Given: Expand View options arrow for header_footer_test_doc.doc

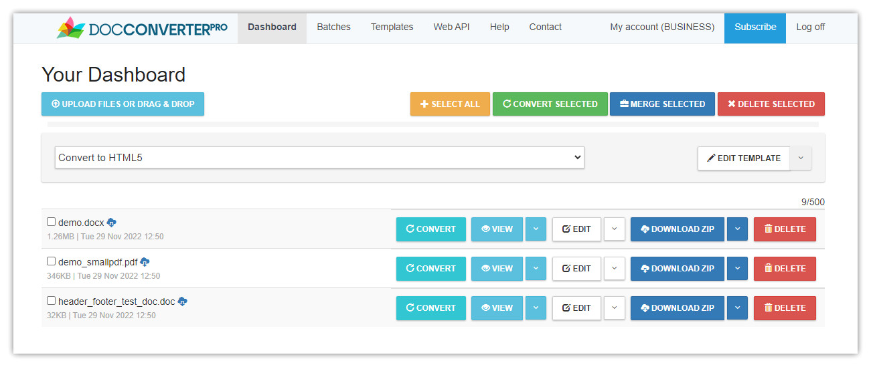Looking at the screenshot, I should pos(536,308).
